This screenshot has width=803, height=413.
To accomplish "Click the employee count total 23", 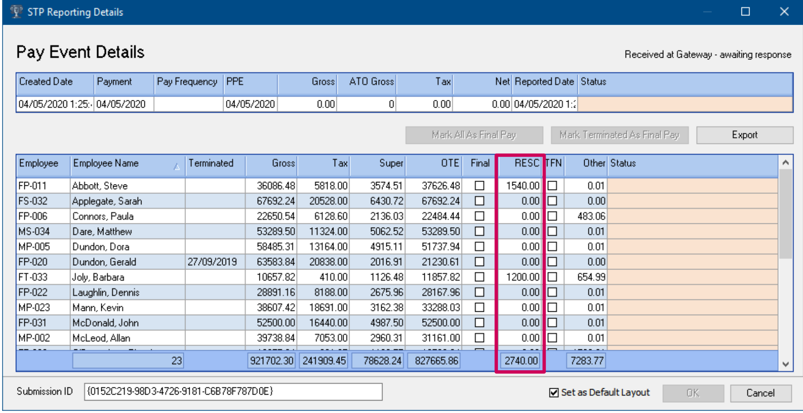I will (128, 361).
